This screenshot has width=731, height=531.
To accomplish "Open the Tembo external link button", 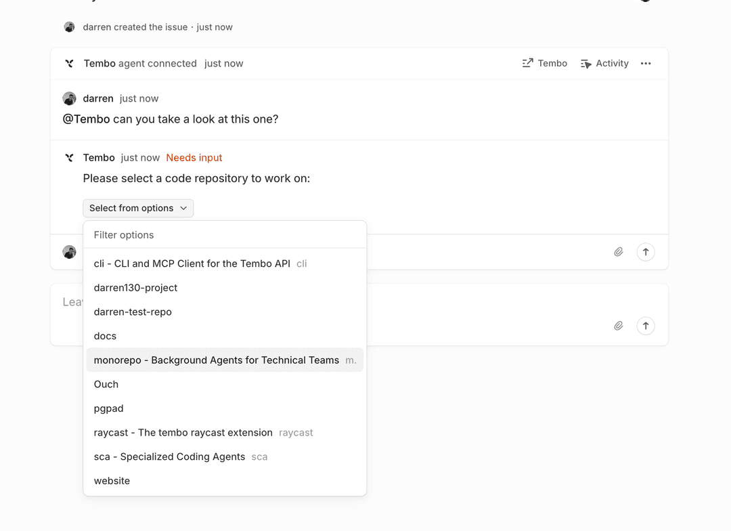I will pyautogui.click(x=545, y=64).
